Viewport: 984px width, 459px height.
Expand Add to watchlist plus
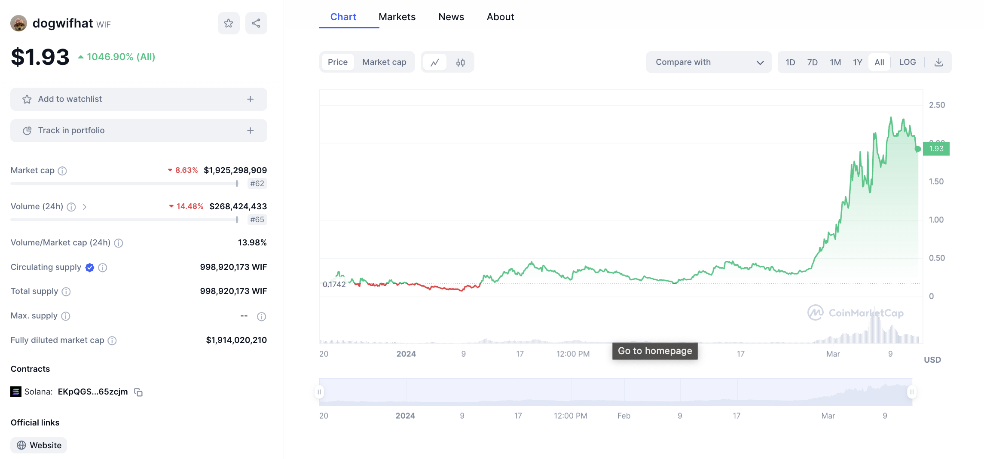pos(251,99)
